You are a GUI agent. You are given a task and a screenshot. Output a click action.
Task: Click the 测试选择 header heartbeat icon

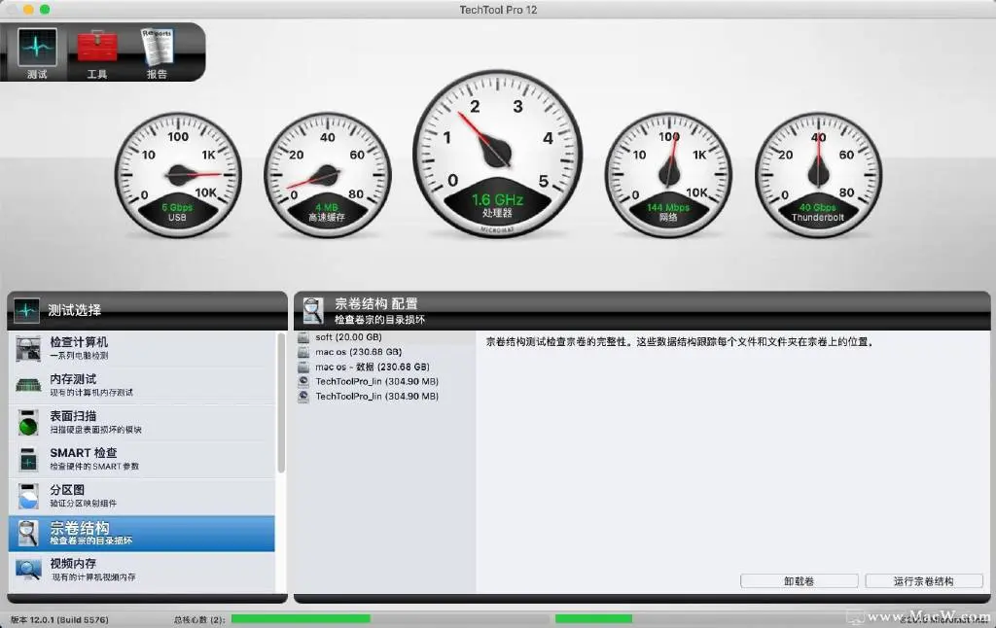tap(26, 310)
